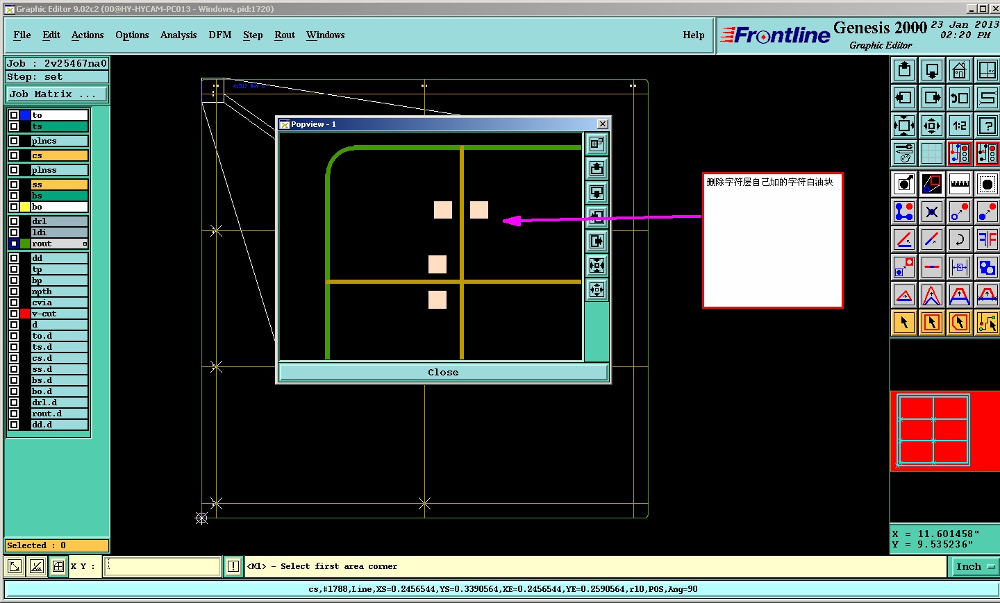
Task: Open the Analysis menu
Action: pos(178,35)
